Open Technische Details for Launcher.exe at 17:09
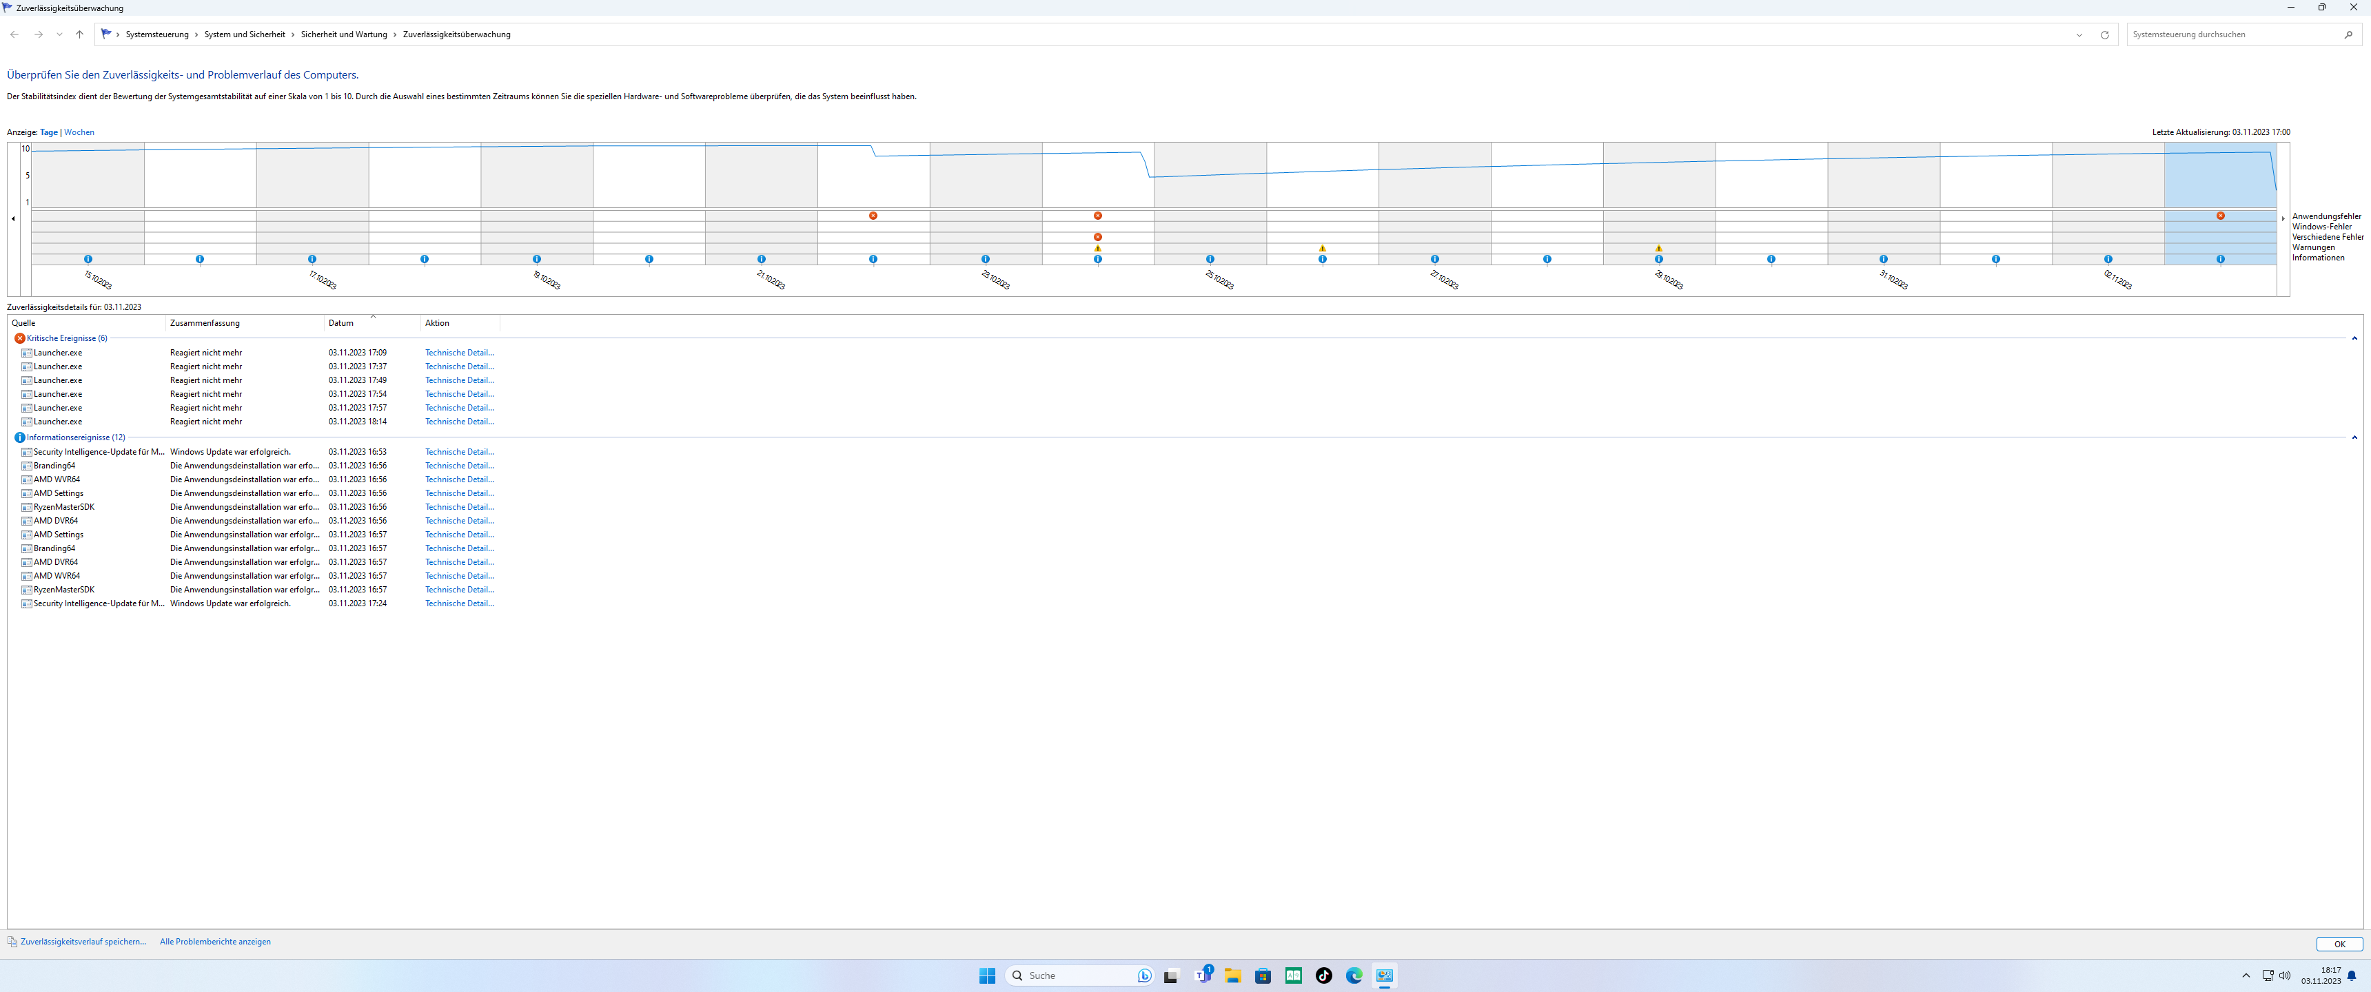The image size is (2371, 992). (459, 353)
